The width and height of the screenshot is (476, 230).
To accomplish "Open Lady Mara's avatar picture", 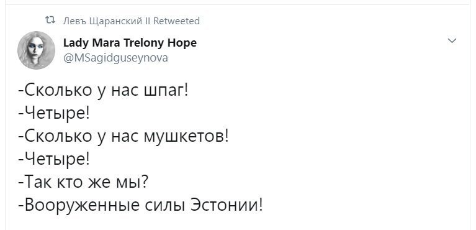I will pyautogui.click(x=37, y=50).
